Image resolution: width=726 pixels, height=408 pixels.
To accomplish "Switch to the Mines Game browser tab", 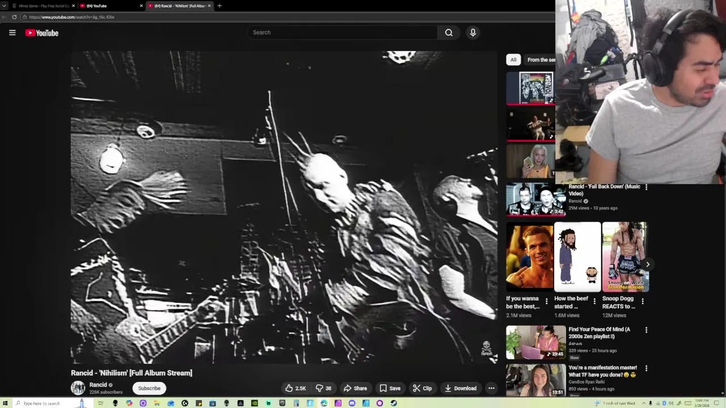I will point(41,6).
